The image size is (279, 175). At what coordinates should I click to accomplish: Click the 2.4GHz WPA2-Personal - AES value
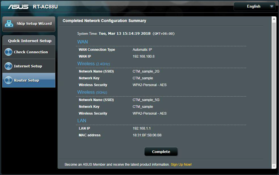[150, 85]
